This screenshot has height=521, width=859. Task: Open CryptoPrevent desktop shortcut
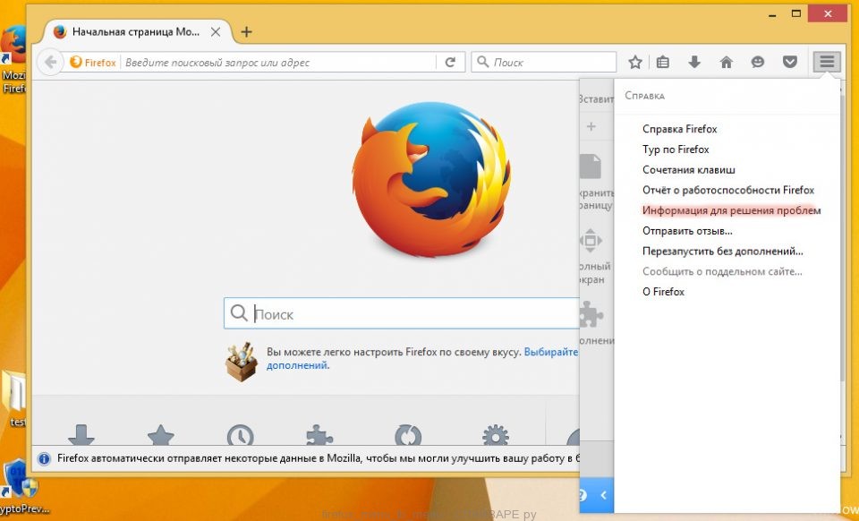21,486
